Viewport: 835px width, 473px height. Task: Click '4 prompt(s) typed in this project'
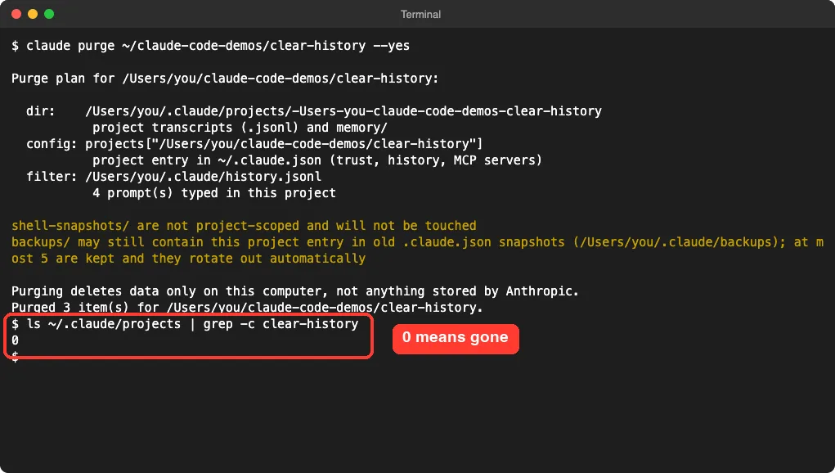click(214, 193)
